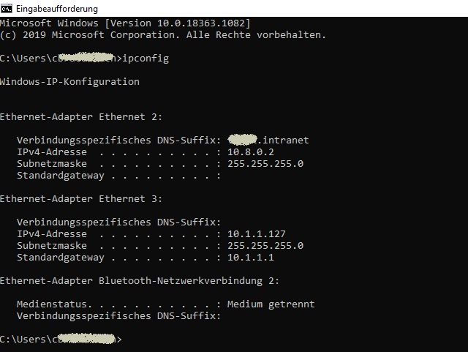
Task: Click the Medium getrennt status text
Action: point(271,304)
